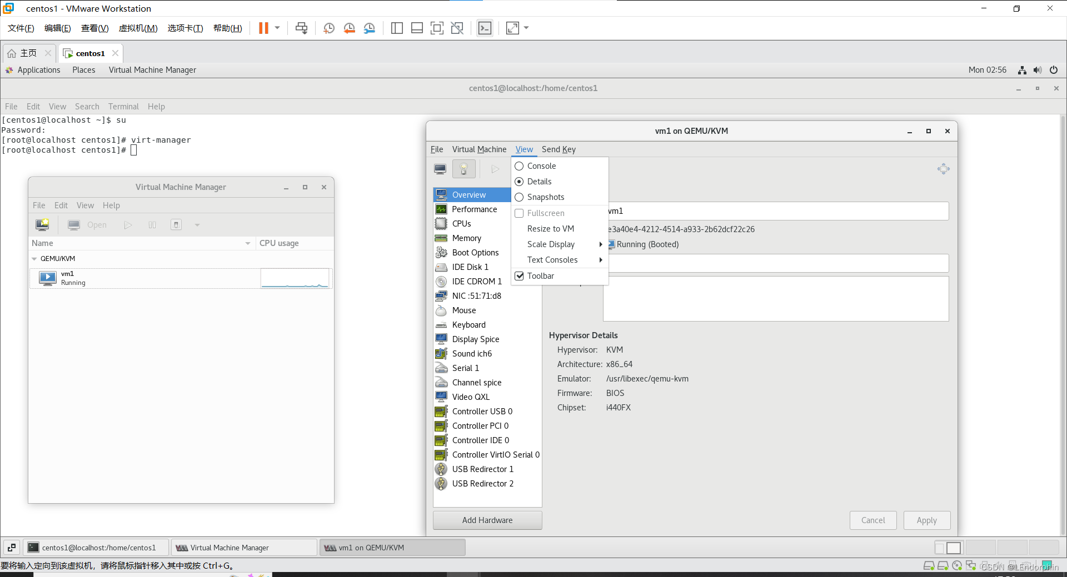
Task: Open VMware stretch guest dropdown arrow
Action: [x=526, y=28]
